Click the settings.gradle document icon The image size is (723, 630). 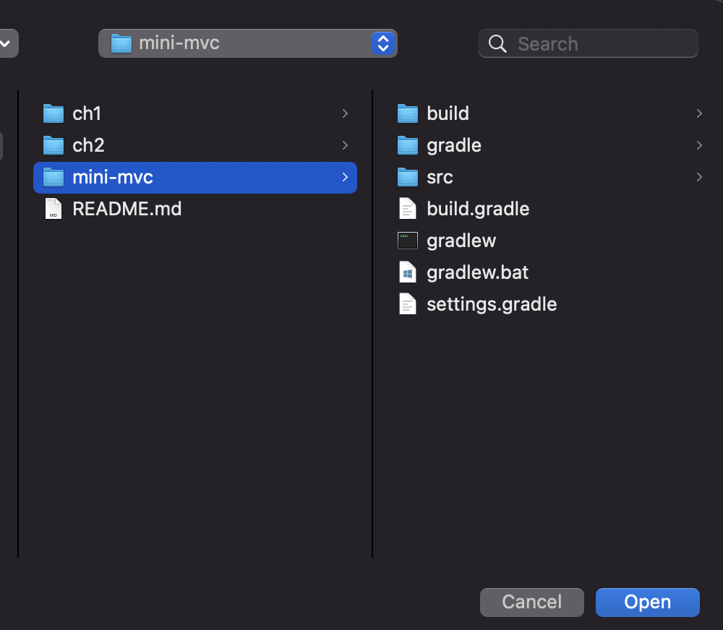(x=408, y=304)
